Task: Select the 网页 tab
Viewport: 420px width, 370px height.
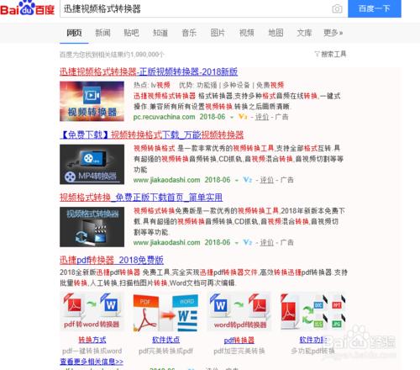Action: 74,33
